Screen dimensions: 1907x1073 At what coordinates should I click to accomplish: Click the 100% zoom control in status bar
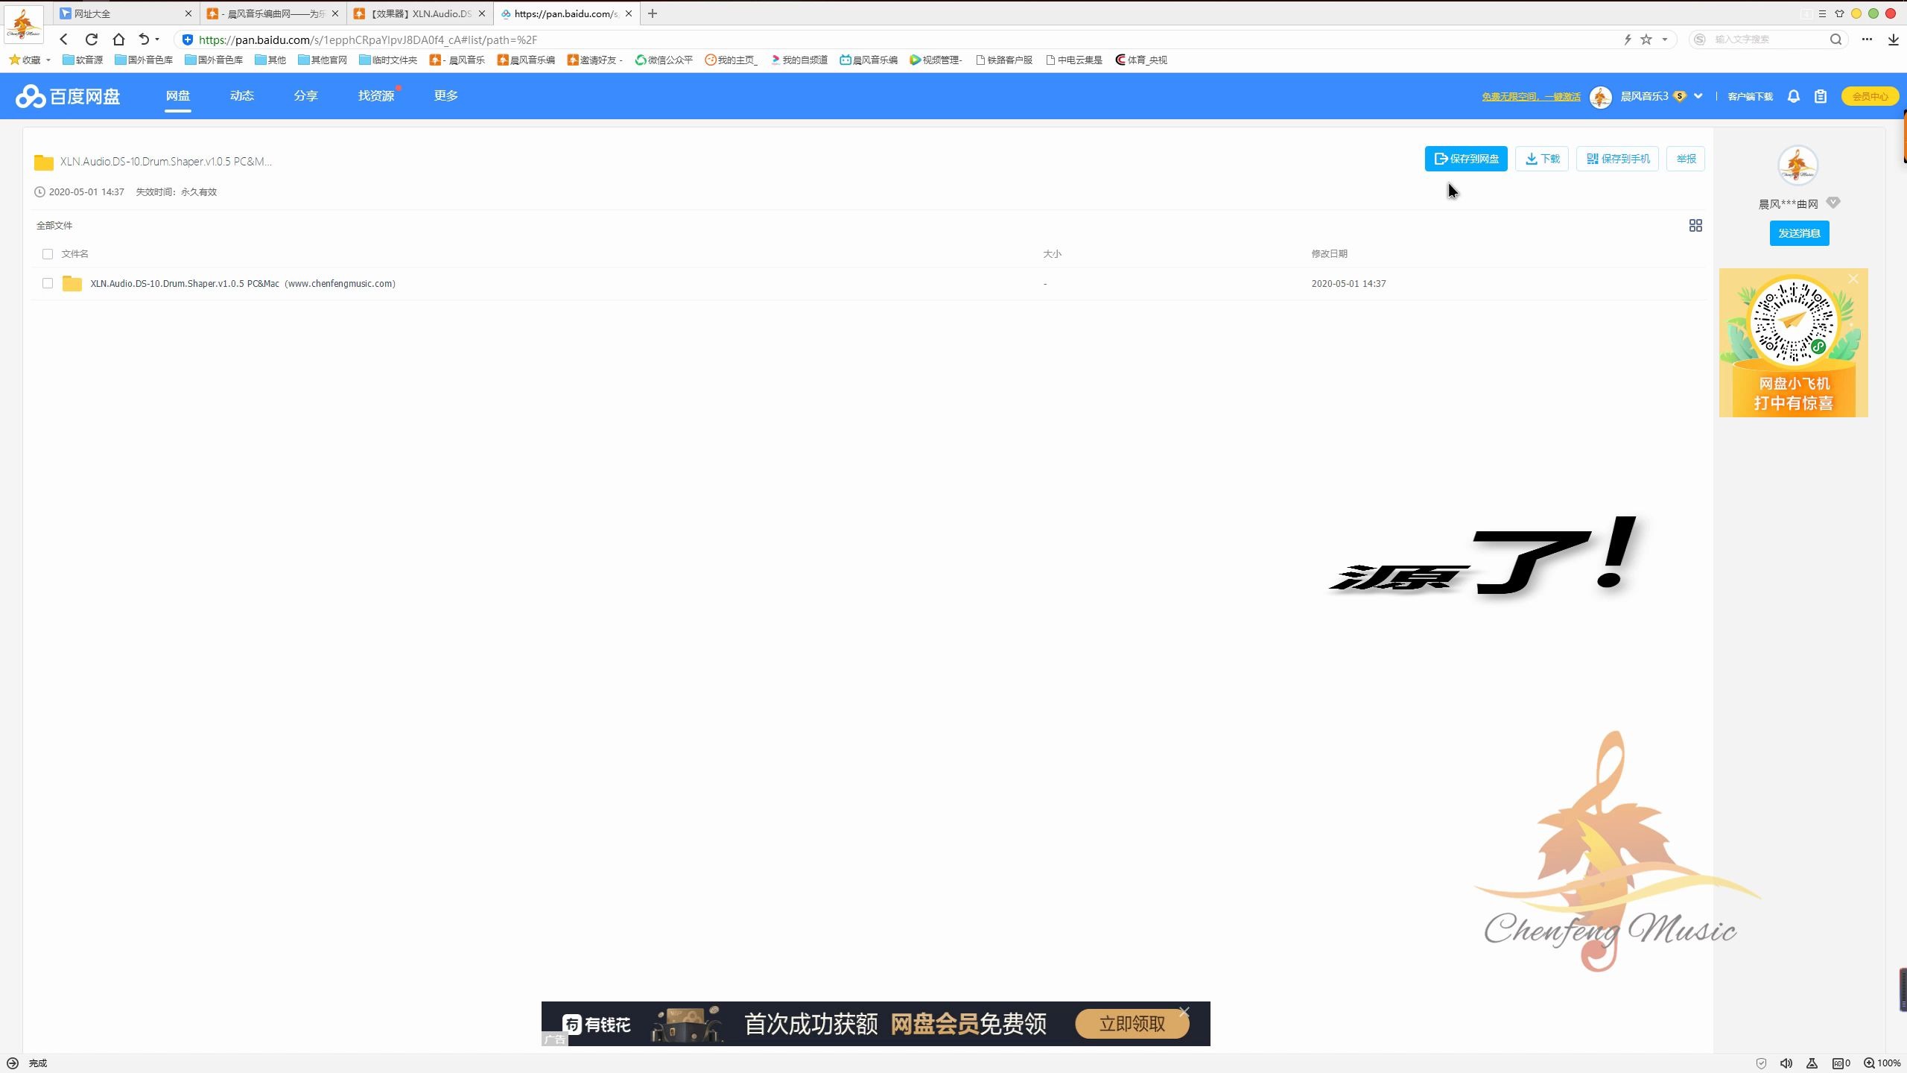pos(1882,1063)
